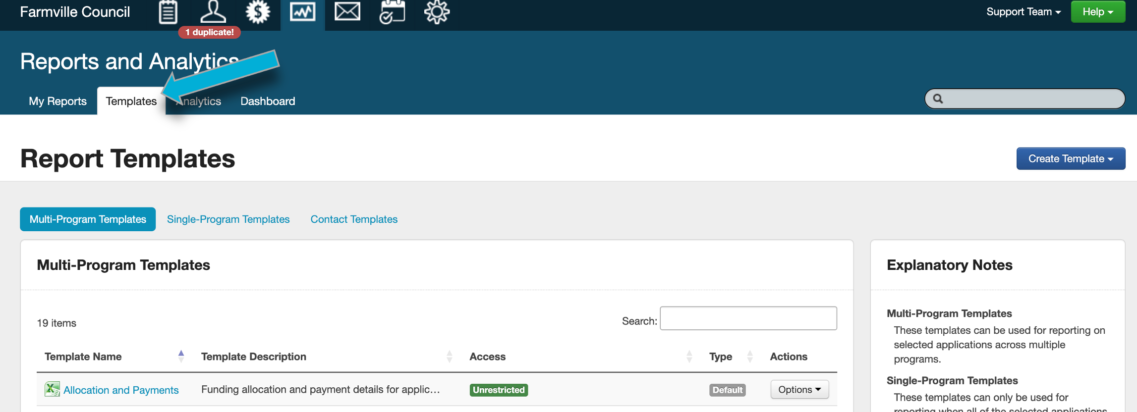This screenshot has width=1137, height=412.
Task: Expand the Create Template dropdown
Action: pyautogui.click(x=1071, y=158)
